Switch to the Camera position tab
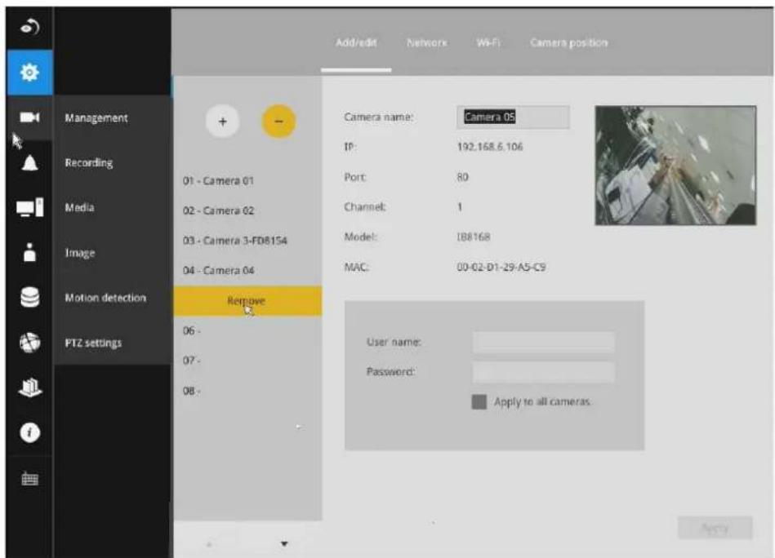This screenshot has width=775, height=558. pyautogui.click(x=569, y=43)
